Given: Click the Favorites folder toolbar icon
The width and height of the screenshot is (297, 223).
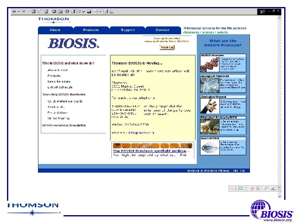Looking at the screenshot, I should tap(60, 12).
